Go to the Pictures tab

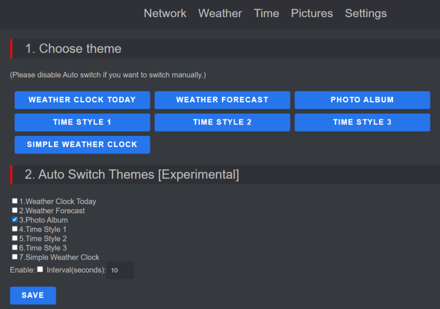click(x=312, y=13)
